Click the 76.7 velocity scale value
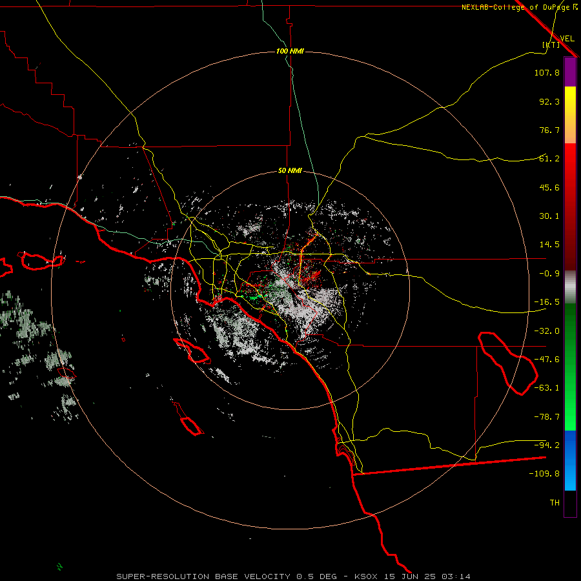The width and height of the screenshot is (581, 581). [x=549, y=130]
